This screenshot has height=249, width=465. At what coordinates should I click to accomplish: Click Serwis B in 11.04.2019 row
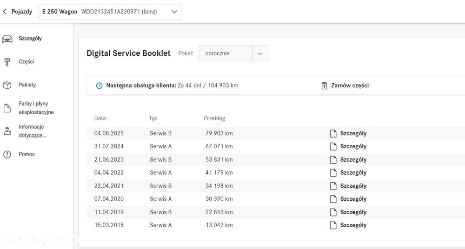pos(161,212)
